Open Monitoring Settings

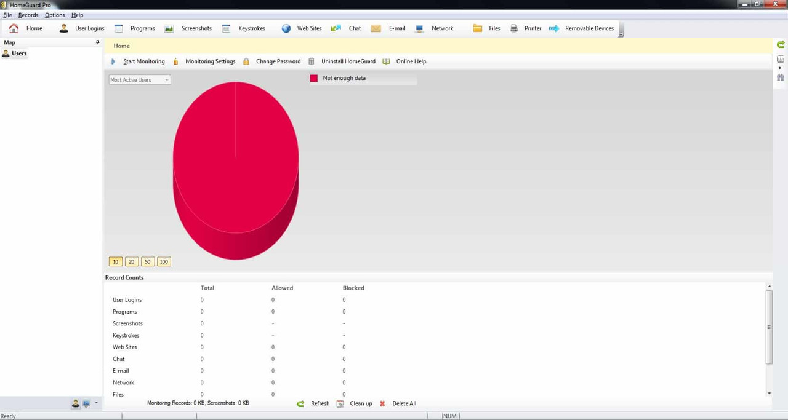tap(211, 61)
